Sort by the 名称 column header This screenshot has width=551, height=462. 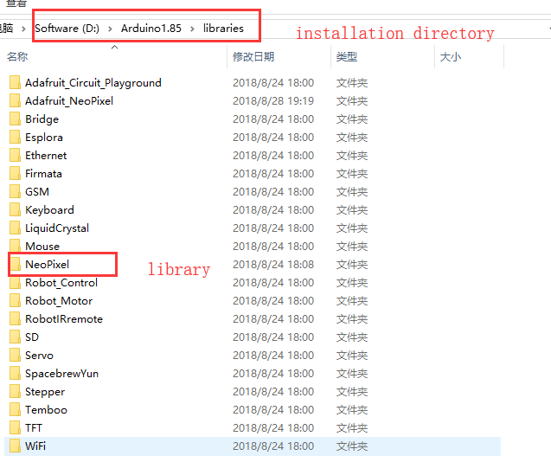18,57
